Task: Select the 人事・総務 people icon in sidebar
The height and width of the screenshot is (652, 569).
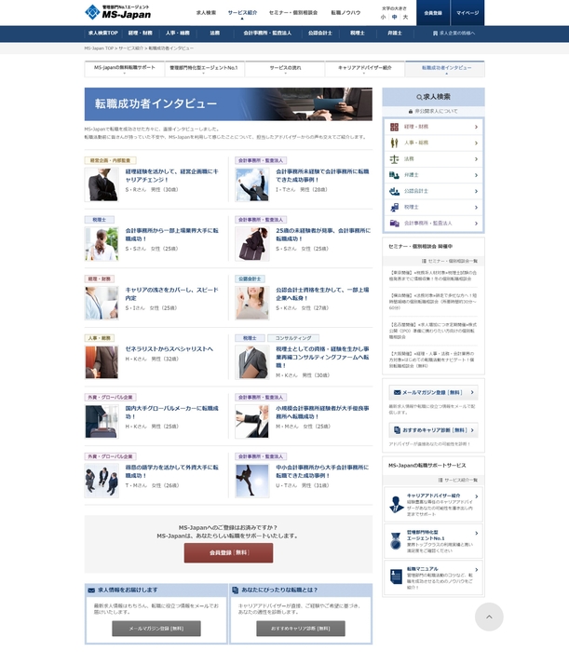Action: coord(394,143)
